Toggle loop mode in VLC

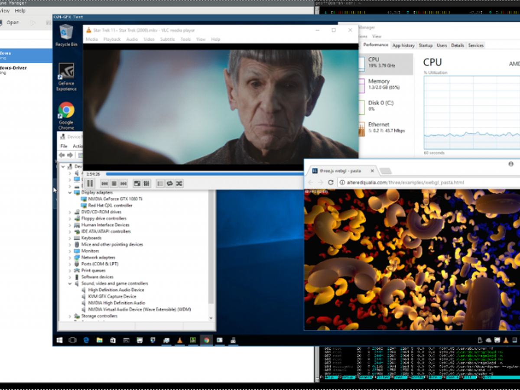coord(170,183)
